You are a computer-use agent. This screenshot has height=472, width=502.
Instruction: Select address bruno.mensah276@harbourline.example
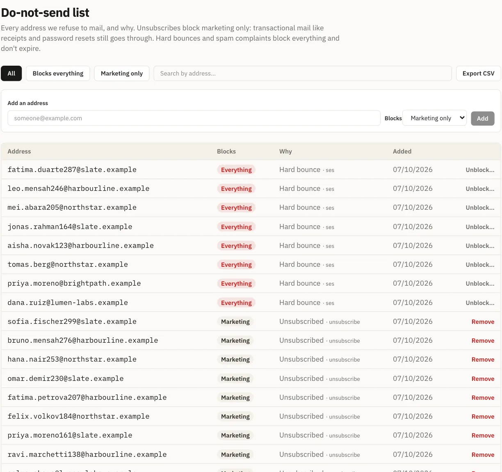tap(83, 340)
